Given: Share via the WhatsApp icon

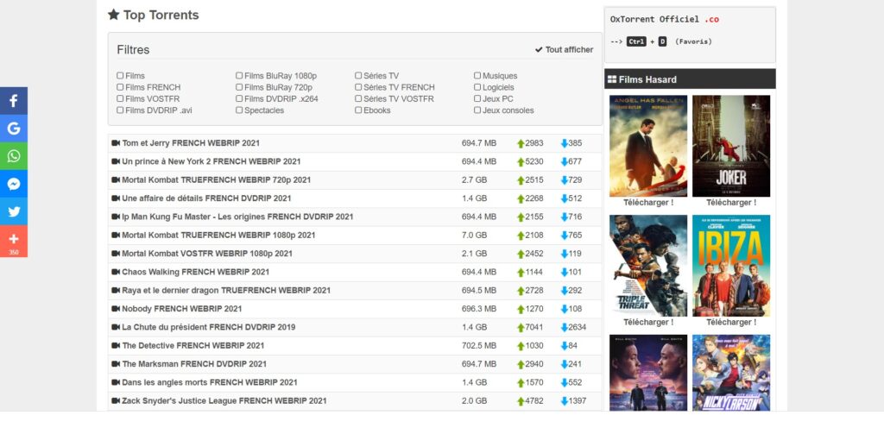Looking at the screenshot, I should point(14,156).
